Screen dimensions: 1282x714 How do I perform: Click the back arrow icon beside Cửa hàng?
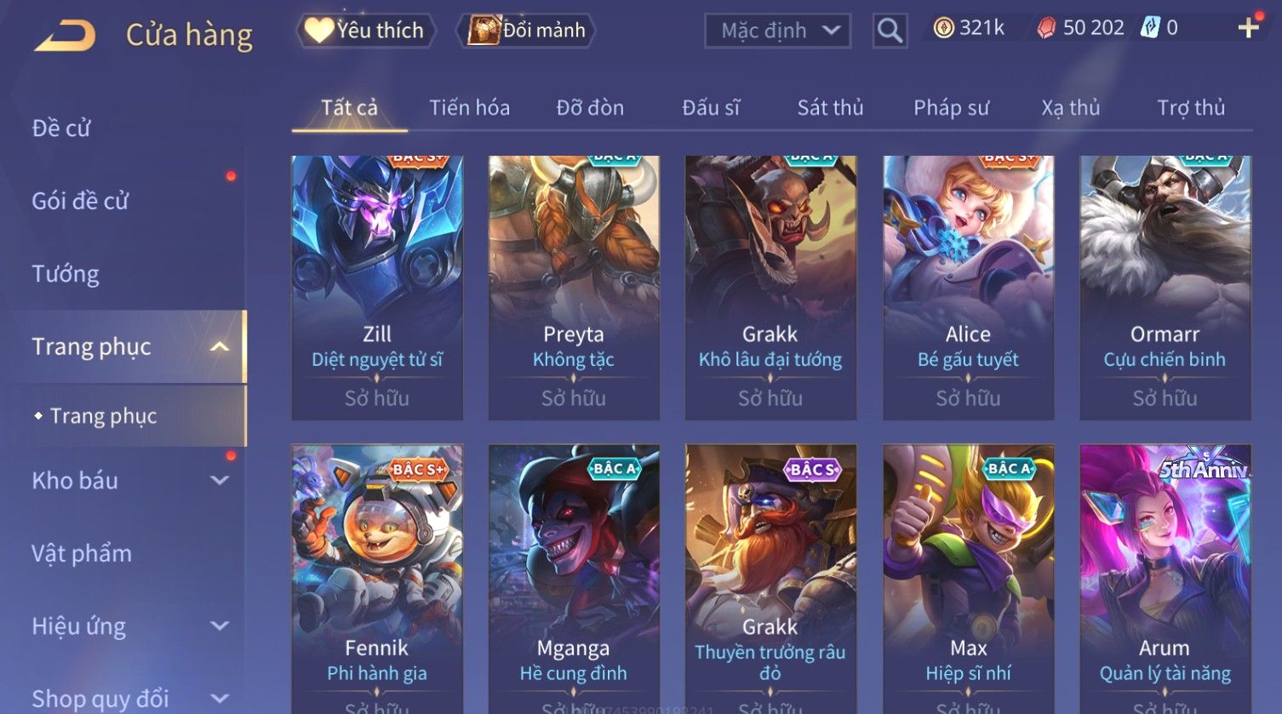click(x=65, y=36)
